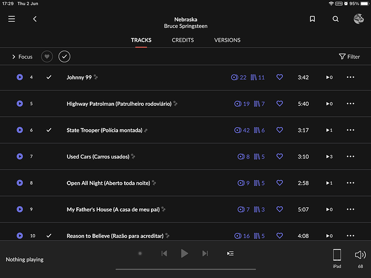View 7 library versions of Highway Patrolman
This screenshot has width=371, height=278.
click(259, 104)
